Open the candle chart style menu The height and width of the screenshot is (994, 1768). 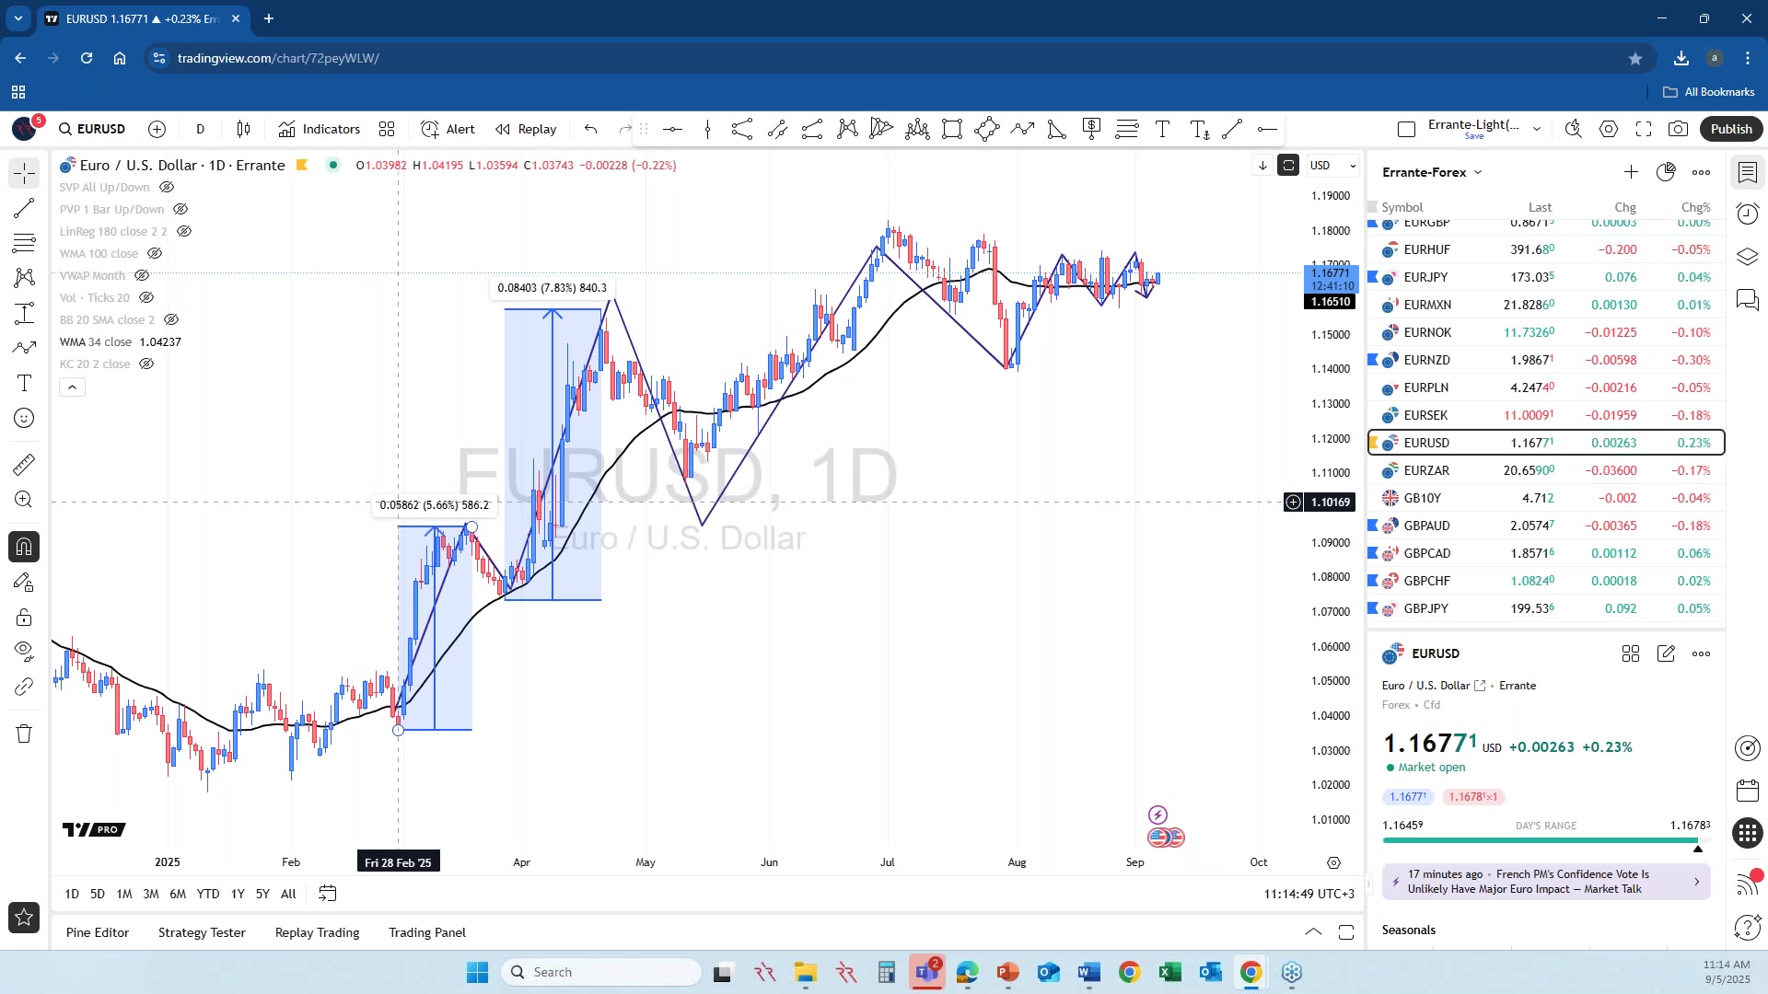(243, 129)
